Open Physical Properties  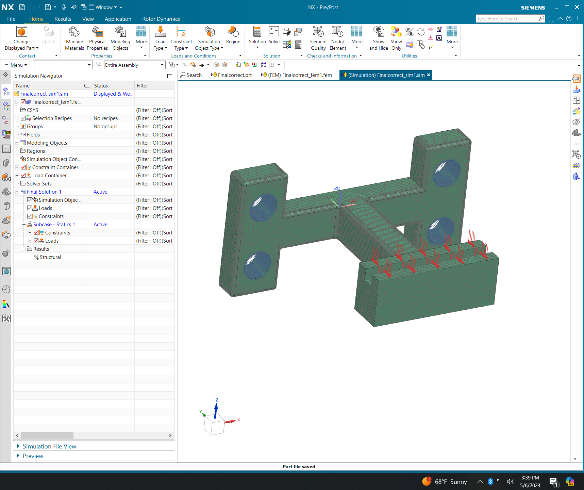tap(97, 37)
